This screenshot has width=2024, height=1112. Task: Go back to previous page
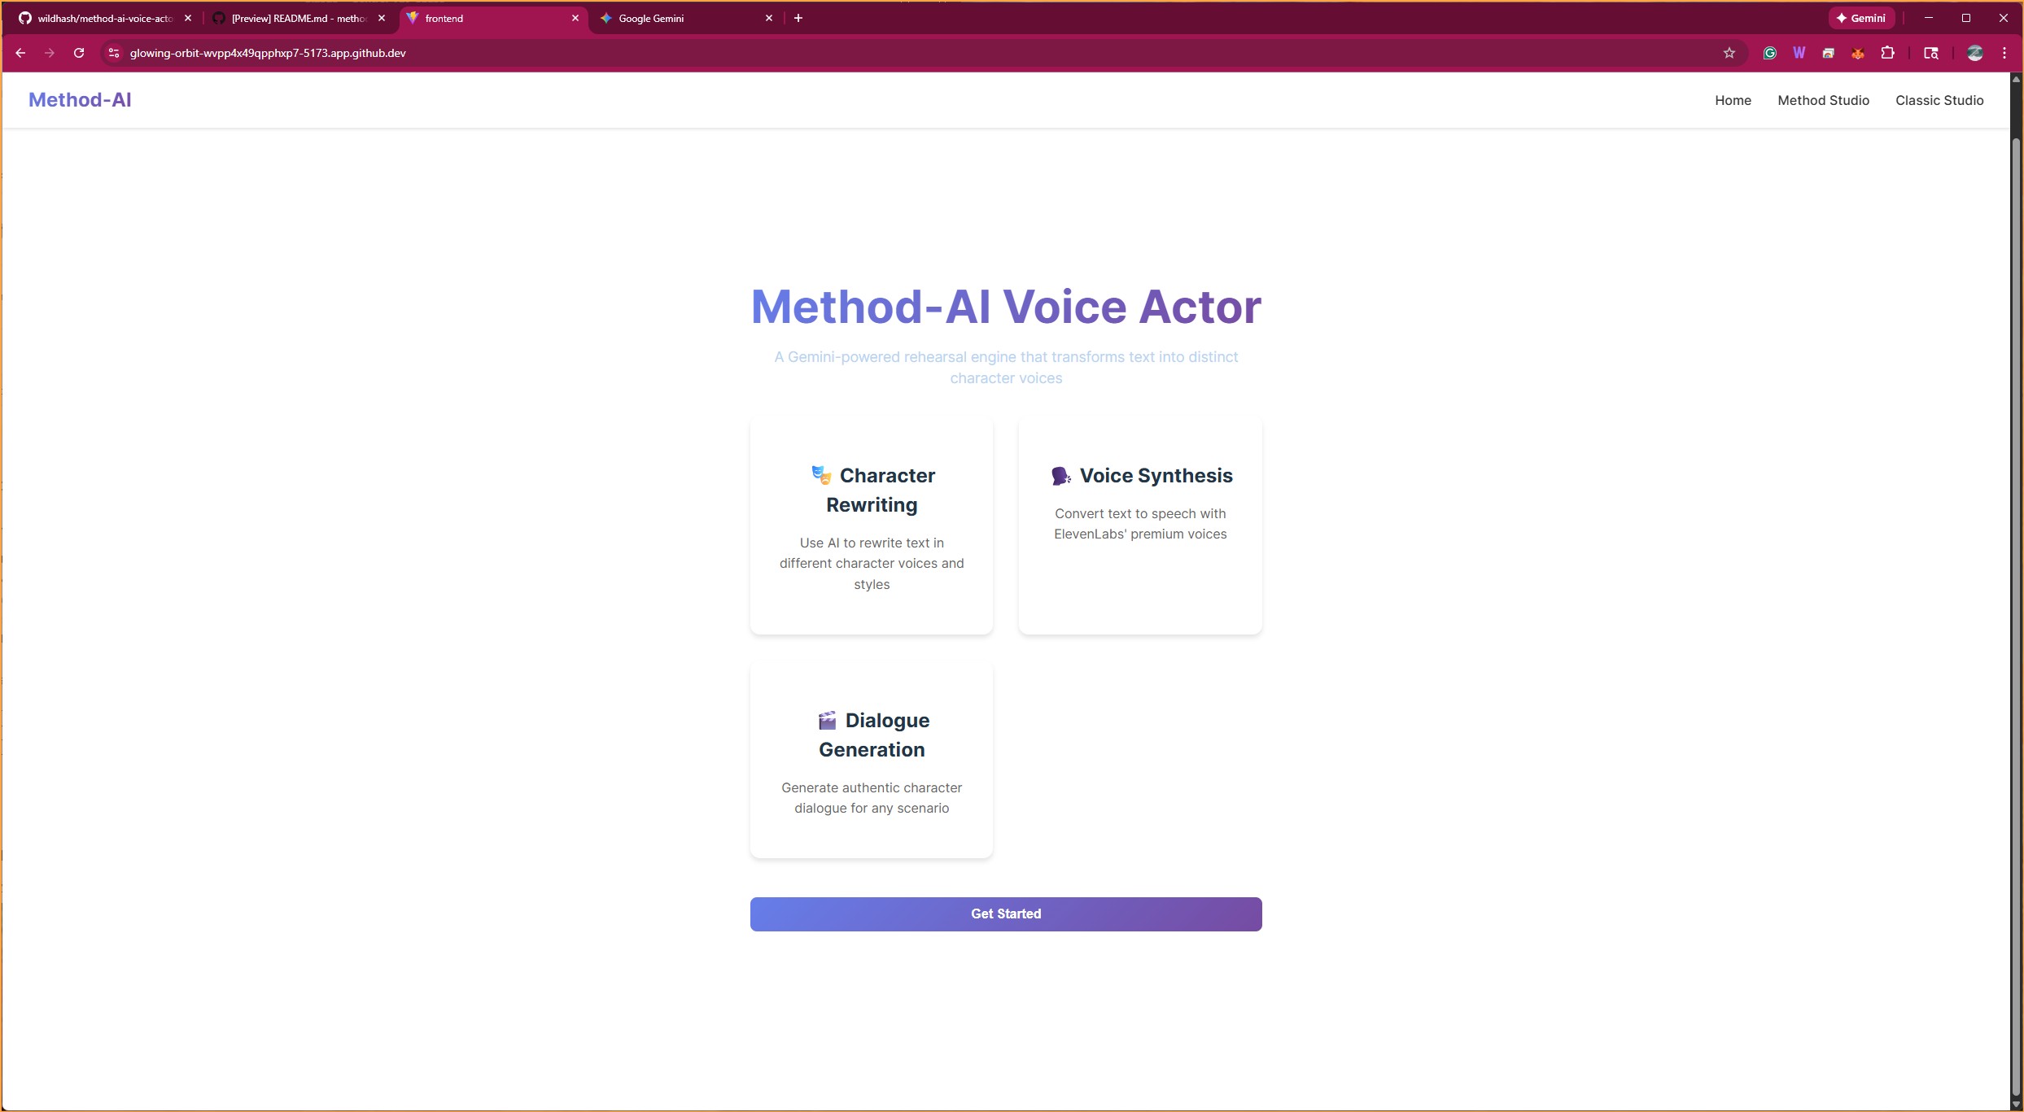20,53
